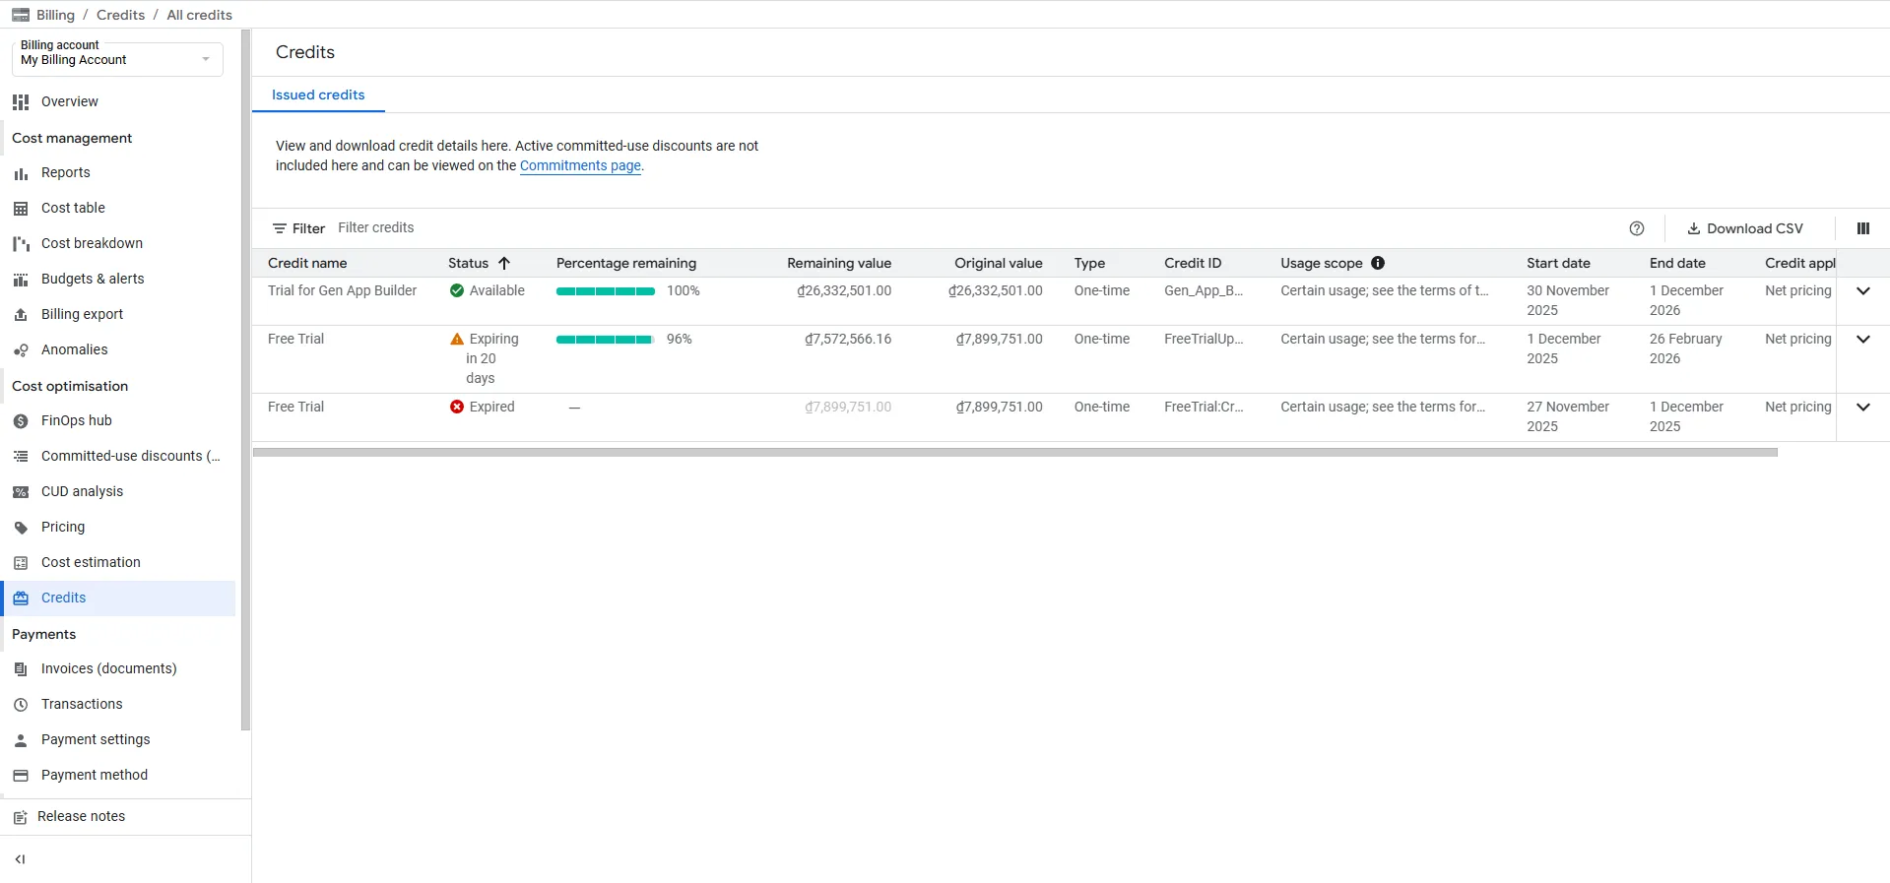Click the Billing export upload icon
Viewport: 1890px width, 883px height.
21,315
